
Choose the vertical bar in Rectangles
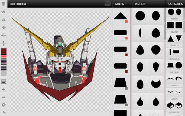click(x=170, y=52)
